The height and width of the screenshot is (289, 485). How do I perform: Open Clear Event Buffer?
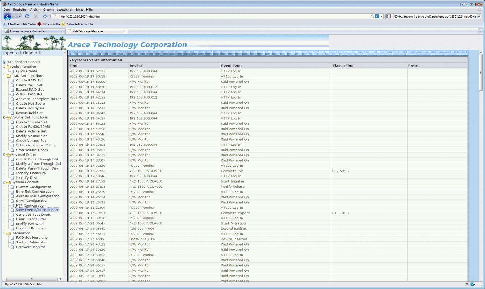31,219
